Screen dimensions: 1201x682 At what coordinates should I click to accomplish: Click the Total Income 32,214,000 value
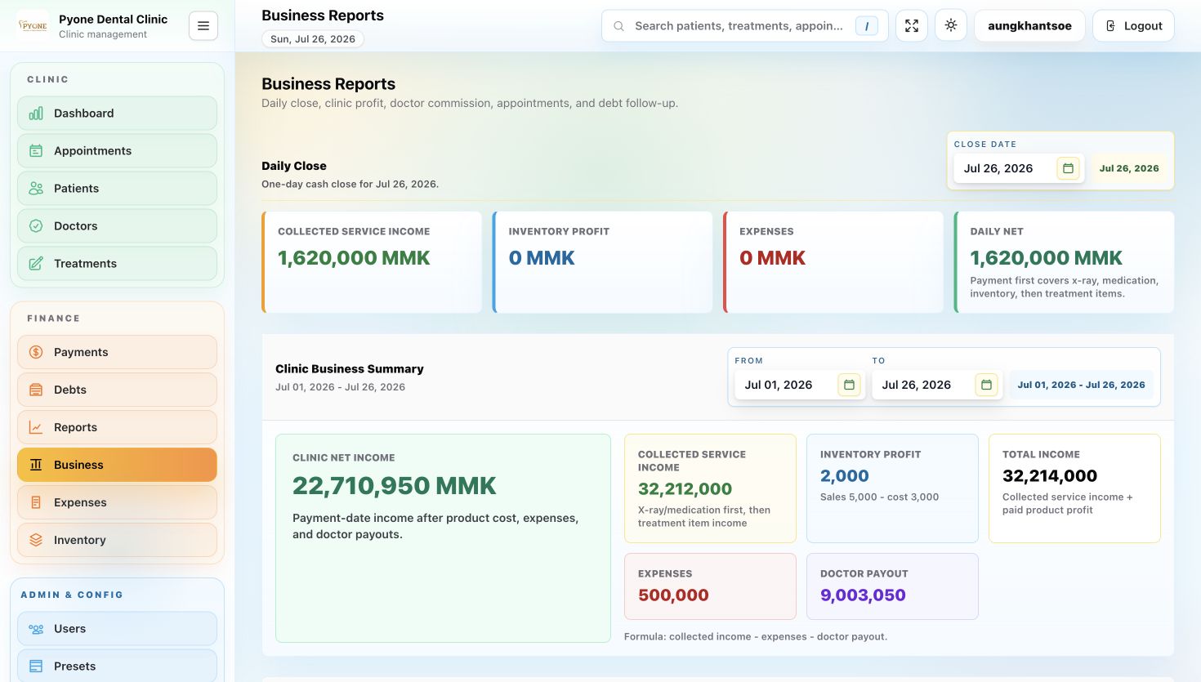pos(1050,476)
